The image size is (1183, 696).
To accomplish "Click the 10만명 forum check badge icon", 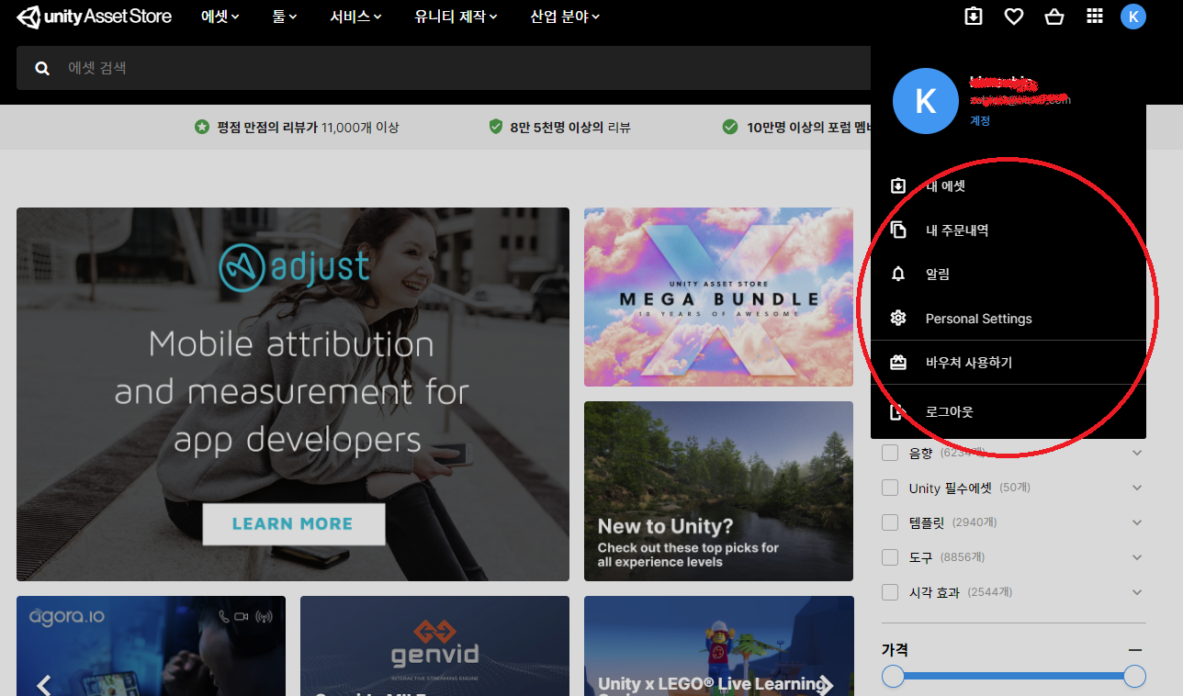I will tap(730, 127).
